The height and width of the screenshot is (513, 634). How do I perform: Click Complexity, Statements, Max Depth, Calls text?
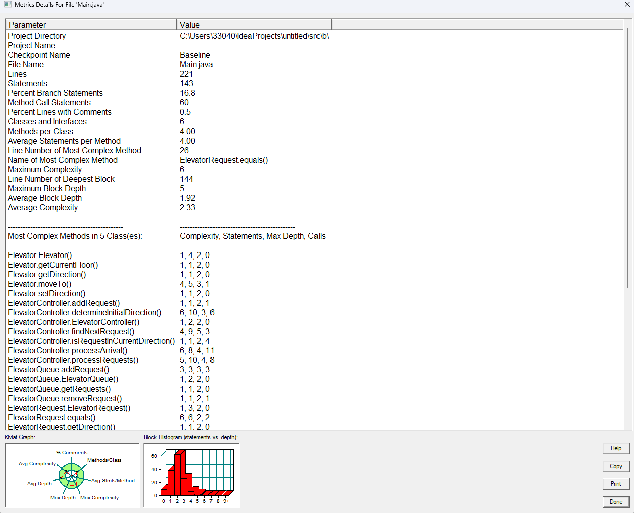253,236
